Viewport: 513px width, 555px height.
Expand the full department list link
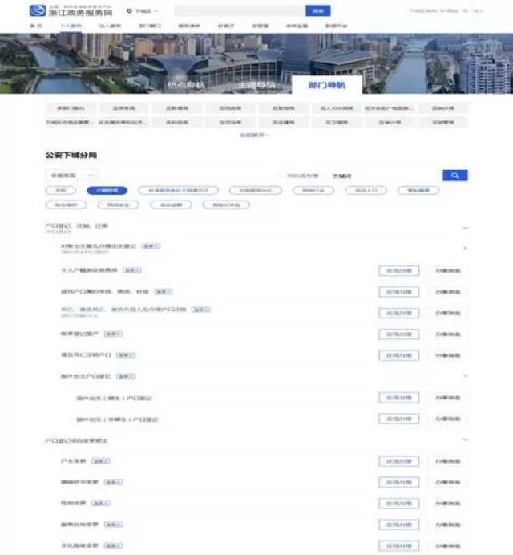(x=256, y=135)
